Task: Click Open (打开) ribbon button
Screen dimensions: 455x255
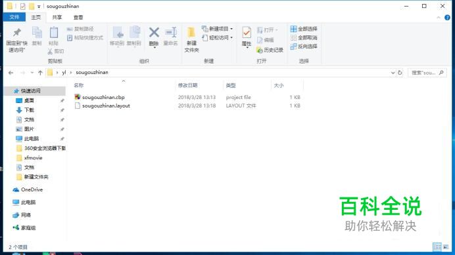Action: tap(267, 29)
